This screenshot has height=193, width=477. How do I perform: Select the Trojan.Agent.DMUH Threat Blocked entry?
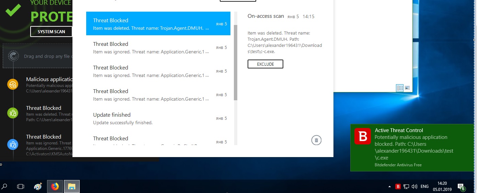tap(158, 24)
